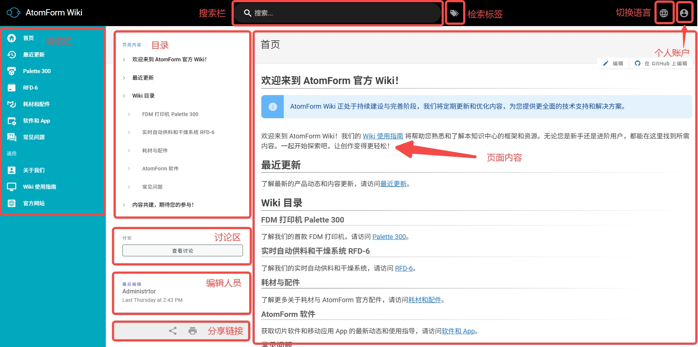Image resolution: width=698 pixels, height=347 pixels.
Task: Click the AtomForm logo icon
Action: click(14, 13)
